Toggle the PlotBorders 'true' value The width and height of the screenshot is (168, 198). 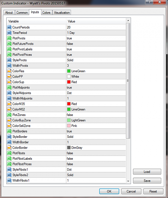click(x=69, y=131)
